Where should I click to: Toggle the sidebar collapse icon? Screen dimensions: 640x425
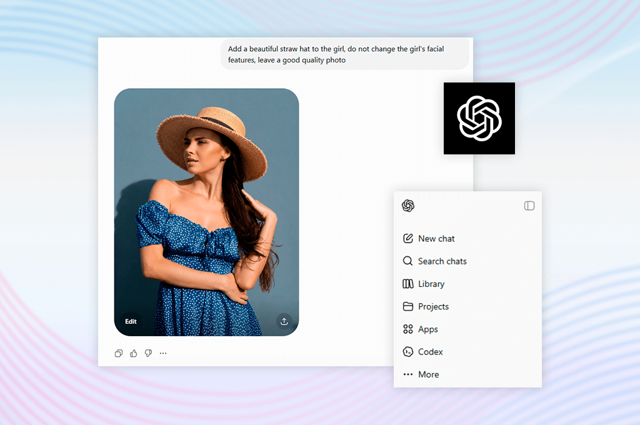point(529,206)
